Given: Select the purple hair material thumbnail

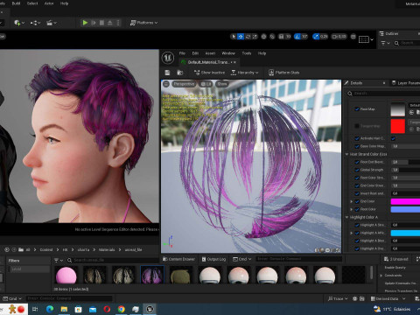Looking at the screenshot, I should [x=152, y=275].
